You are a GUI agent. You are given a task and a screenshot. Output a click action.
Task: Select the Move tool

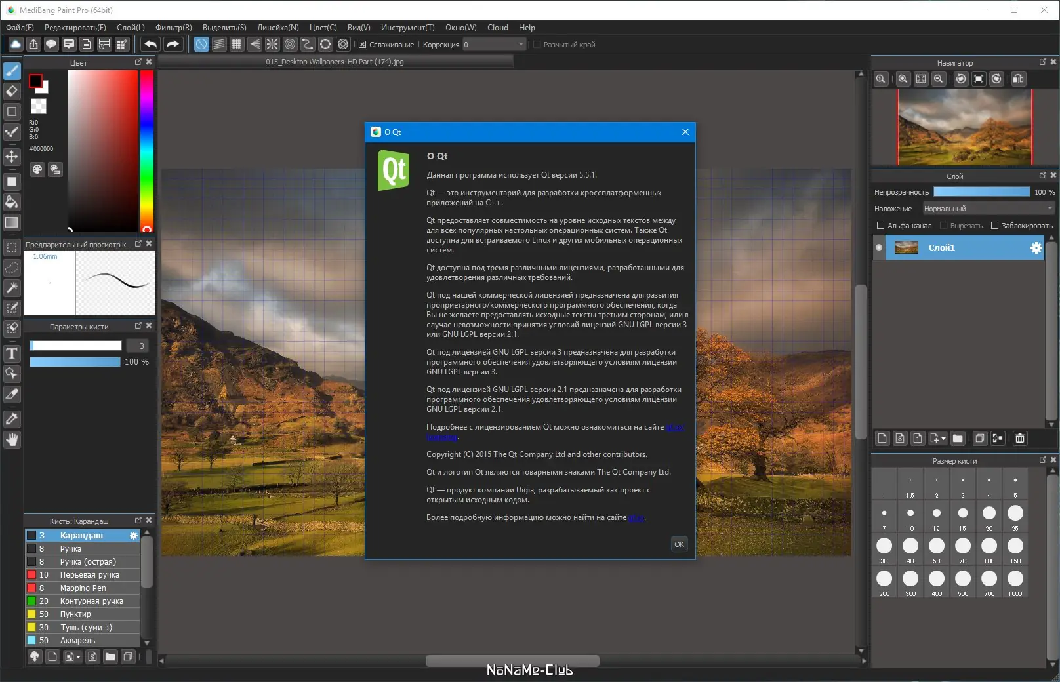[x=12, y=157]
